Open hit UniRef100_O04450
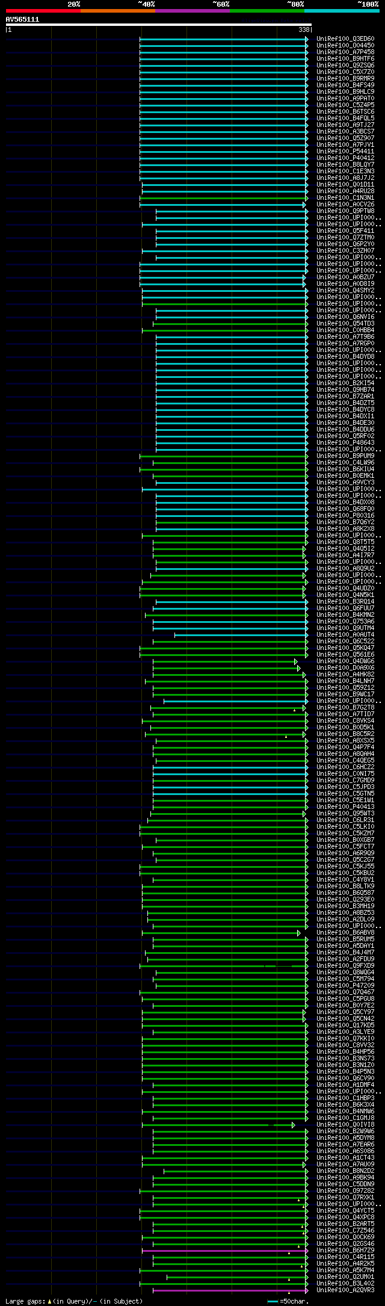 pyautogui.click(x=345, y=46)
